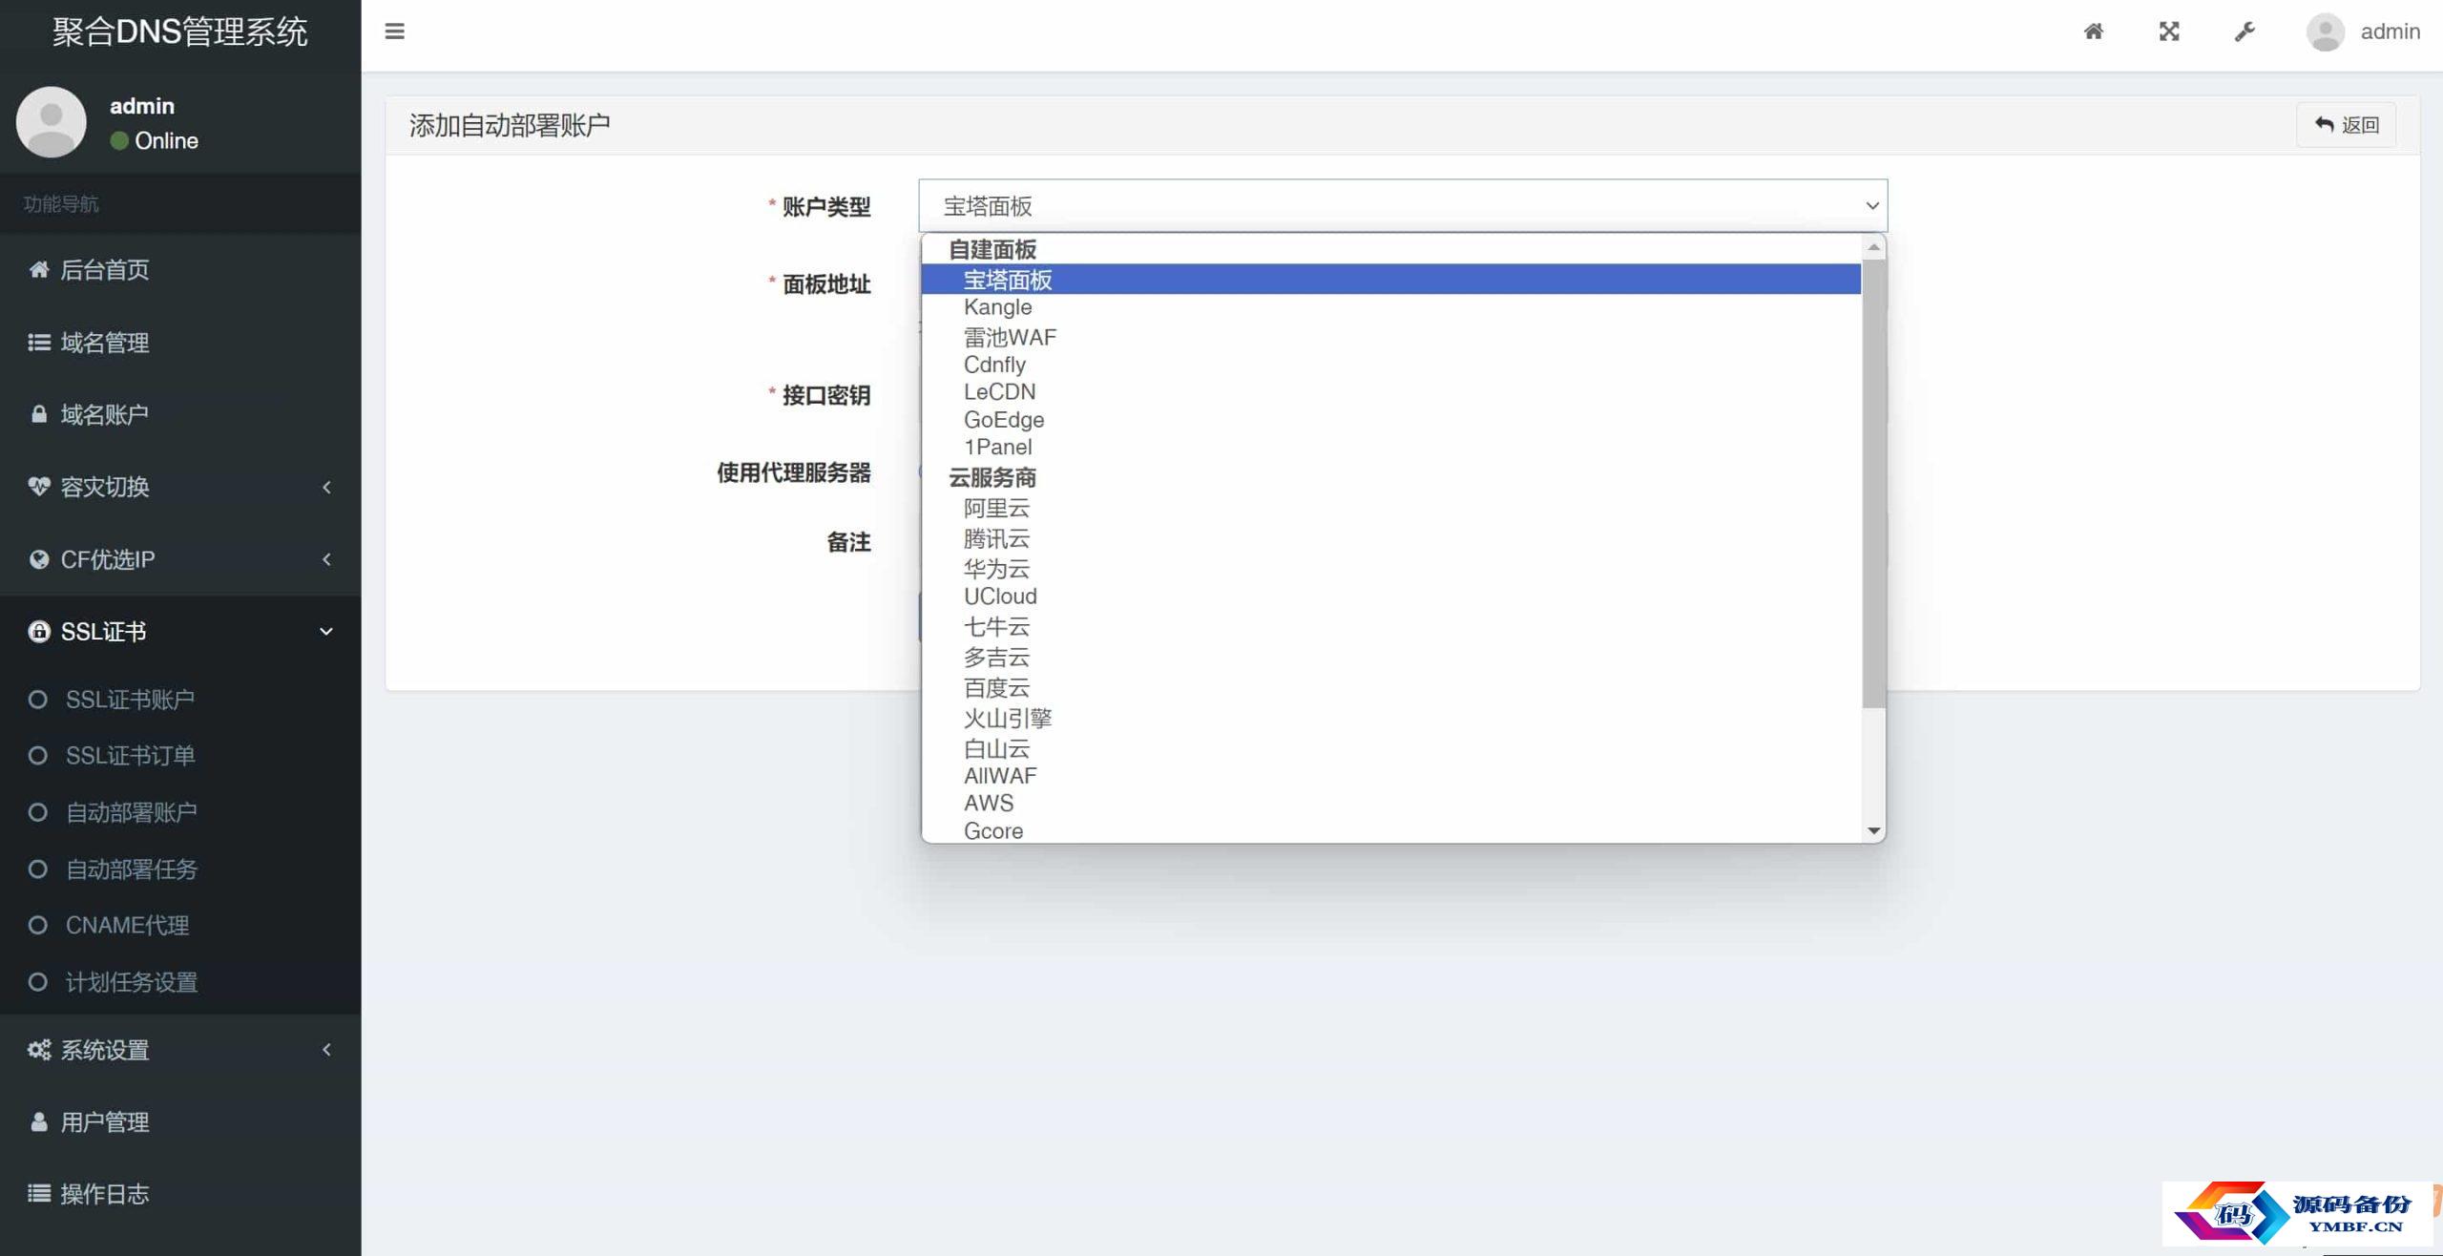Choose Cdnfly in the account type list
This screenshot has width=2443, height=1256.
click(1391, 365)
